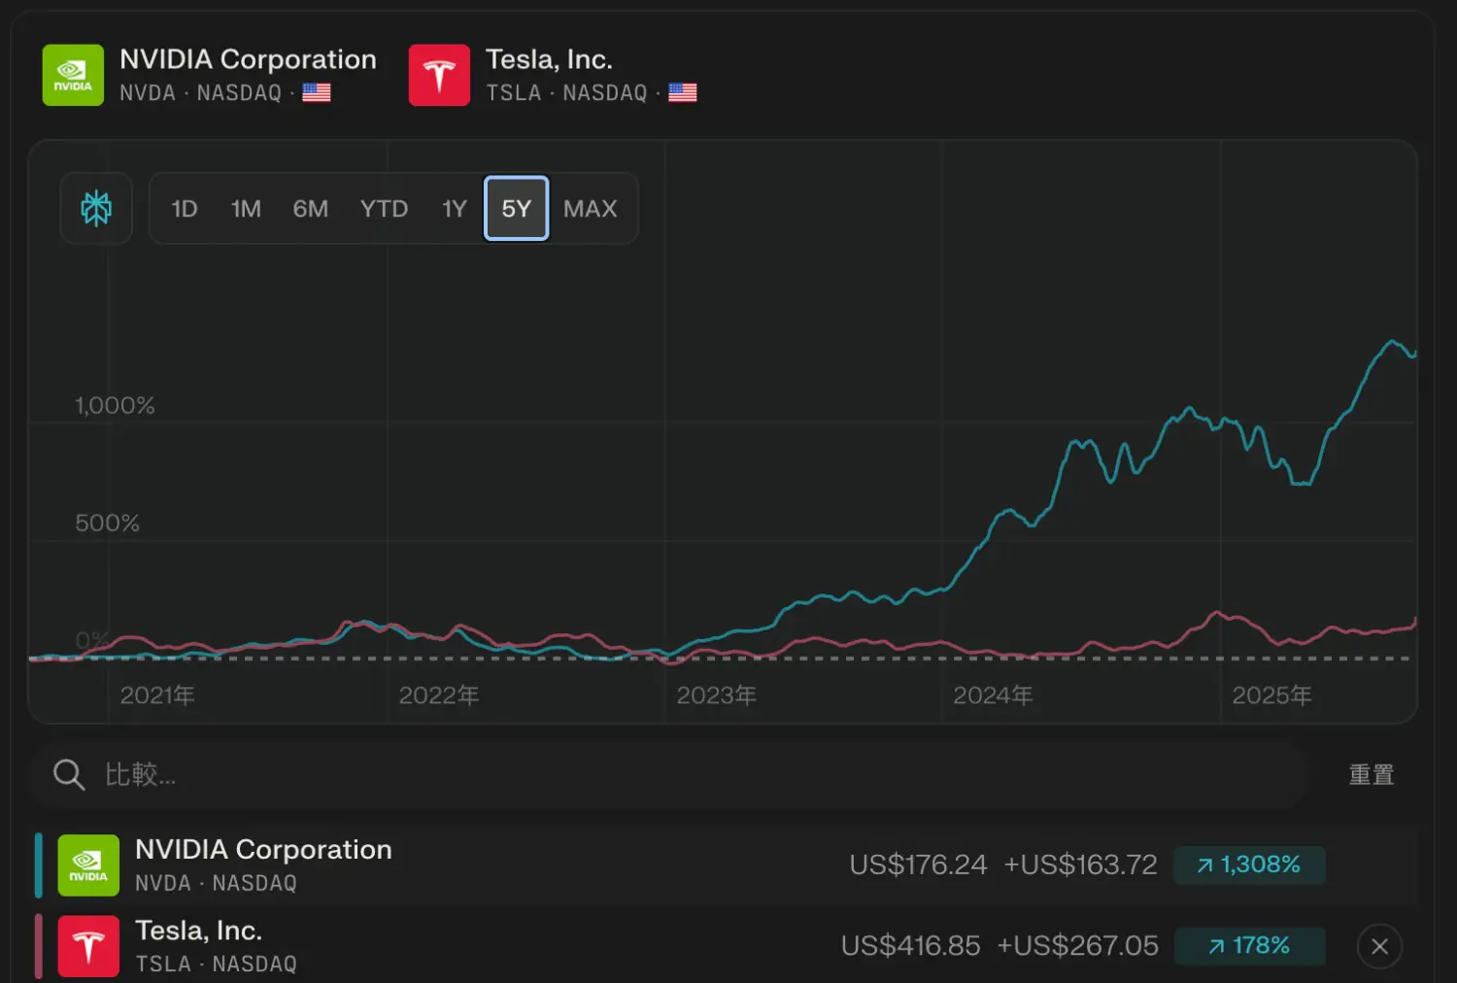Open Tesla, Inc. header title
The image size is (1457, 983).
550,59
